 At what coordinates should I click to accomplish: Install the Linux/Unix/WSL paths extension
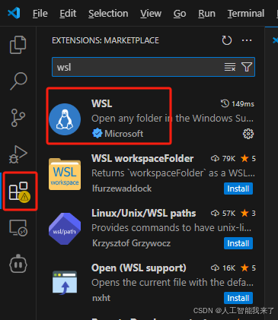[x=238, y=243]
